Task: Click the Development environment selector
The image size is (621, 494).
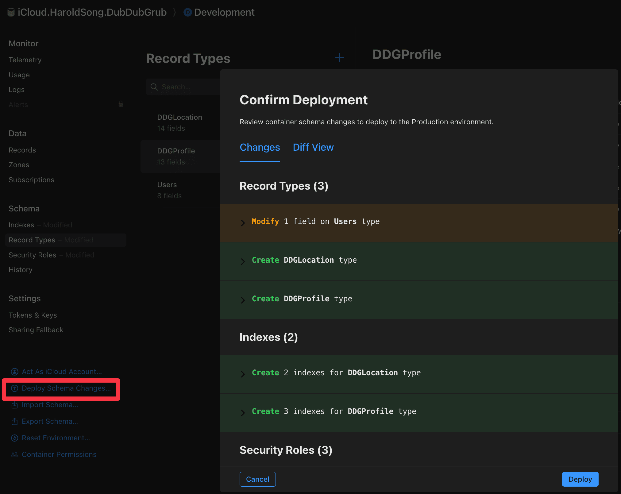Action: pos(219,12)
